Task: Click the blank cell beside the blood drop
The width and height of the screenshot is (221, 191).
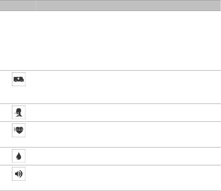Action: click(128, 156)
